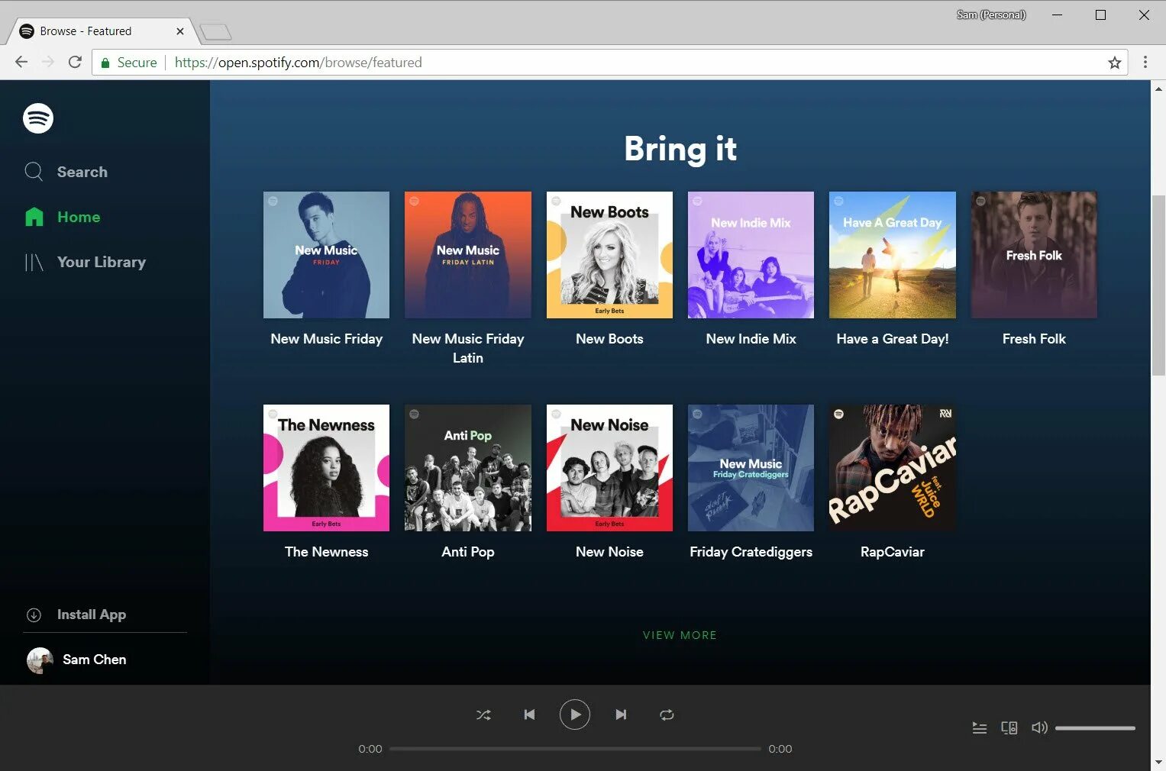
Task: Click VIEW MORE link
Action: click(680, 635)
